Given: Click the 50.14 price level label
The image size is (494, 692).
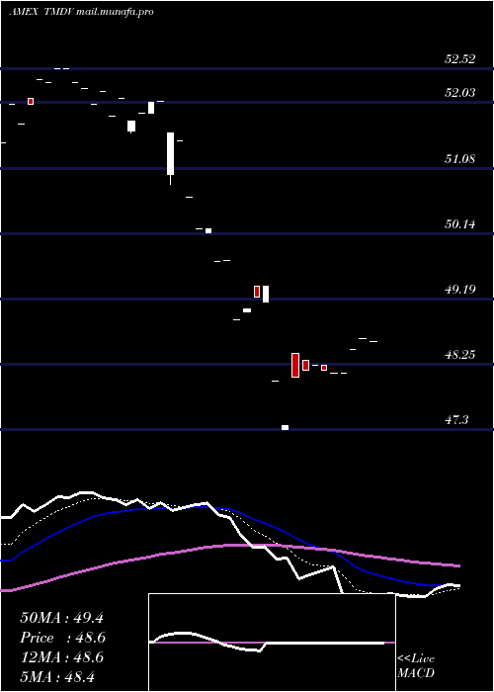Looking at the screenshot, I should 460,224.
